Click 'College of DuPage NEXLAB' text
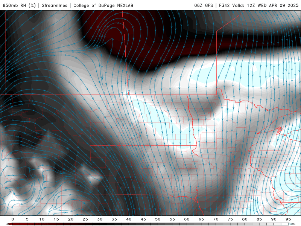The height and width of the screenshot is (226, 301). tap(103, 5)
